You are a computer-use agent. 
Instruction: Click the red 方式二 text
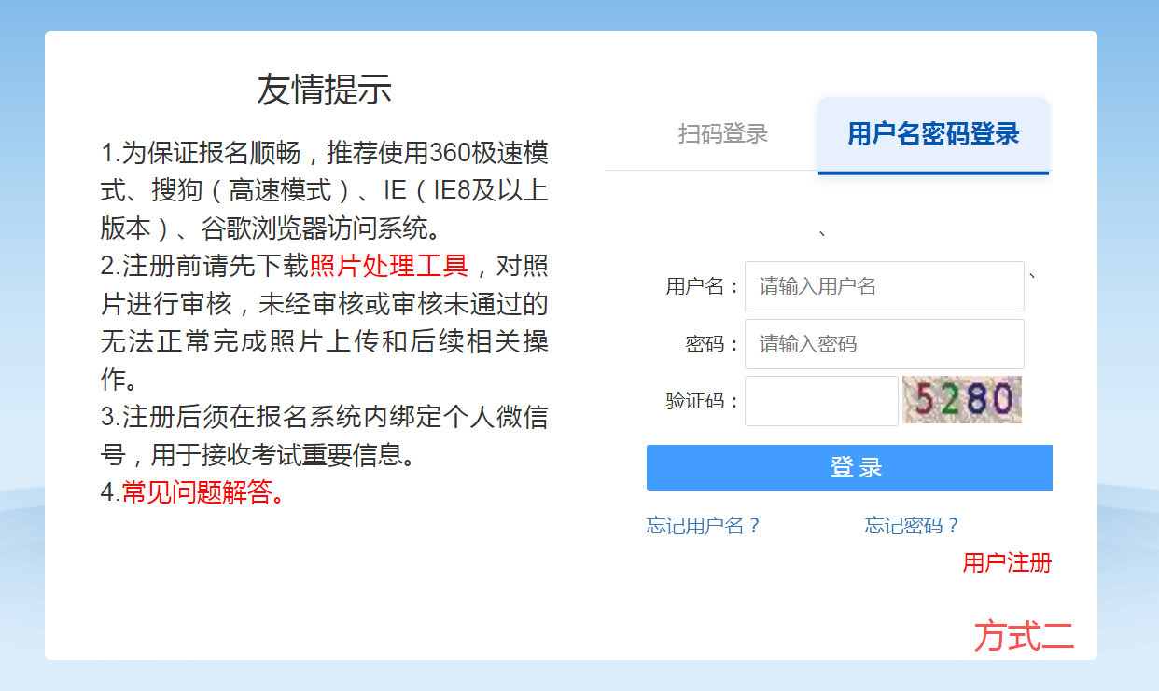(x=1024, y=636)
